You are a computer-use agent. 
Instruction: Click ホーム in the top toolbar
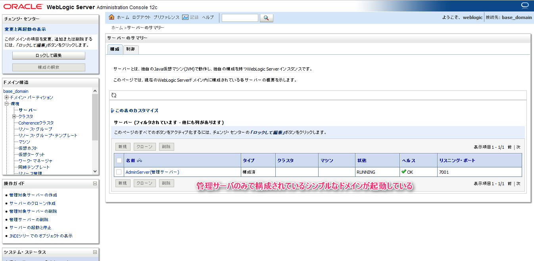point(123,17)
